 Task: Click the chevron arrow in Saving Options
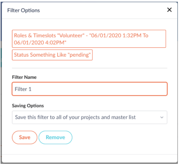coord(162,117)
